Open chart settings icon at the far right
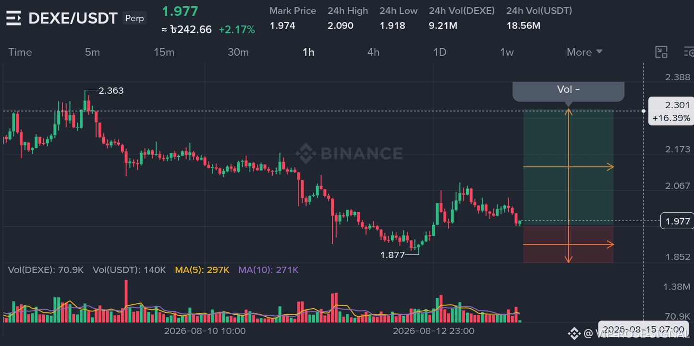This screenshot has width=694, height=346. click(x=689, y=52)
